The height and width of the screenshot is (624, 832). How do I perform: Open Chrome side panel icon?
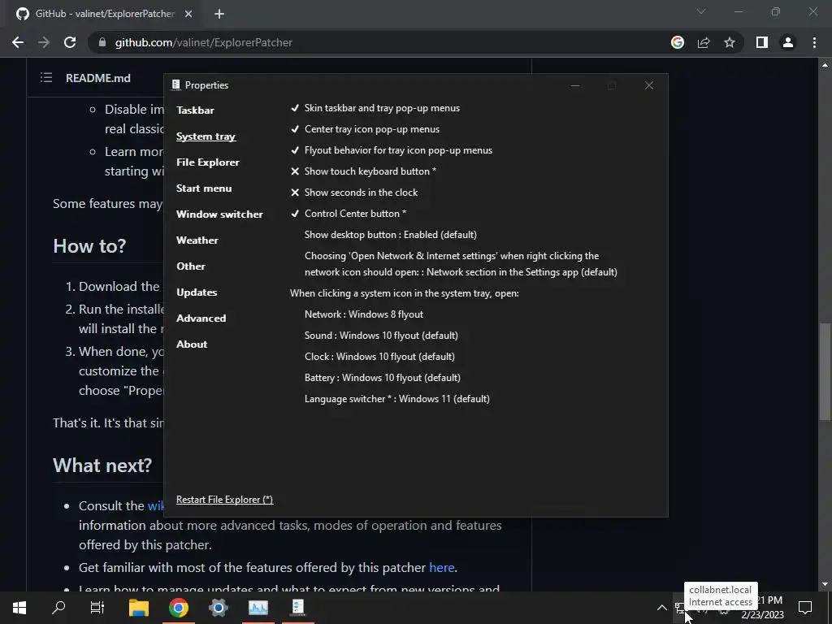pos(762,42)
